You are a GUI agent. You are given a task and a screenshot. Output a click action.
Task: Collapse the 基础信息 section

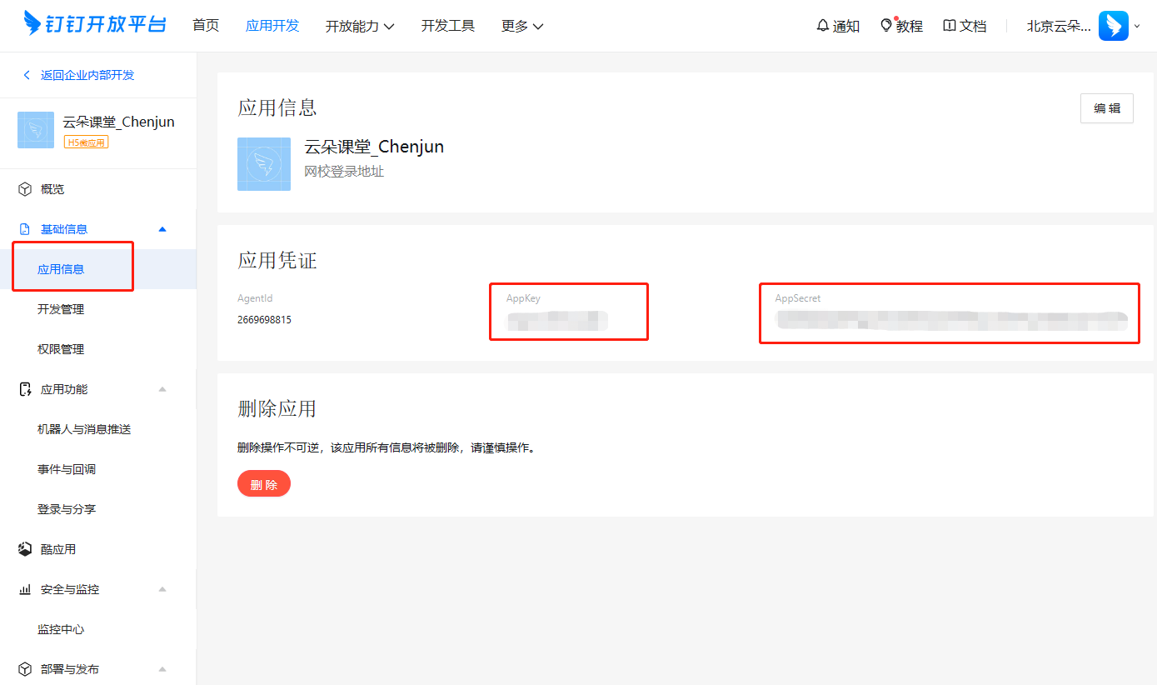click(162, 229)
